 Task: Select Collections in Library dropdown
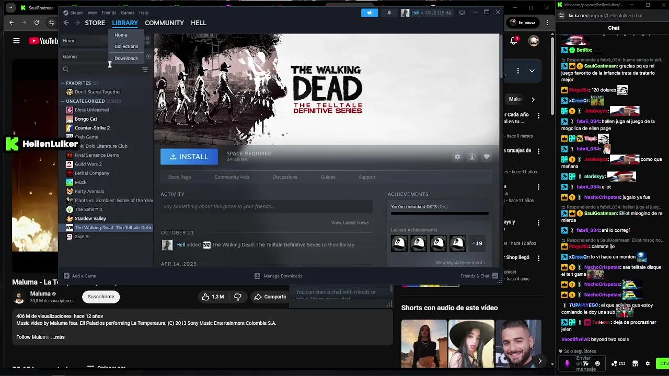(126, 46)
